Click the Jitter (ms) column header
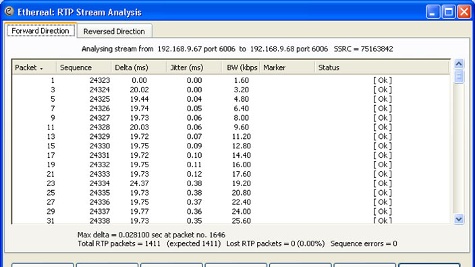 coord(194,67)
